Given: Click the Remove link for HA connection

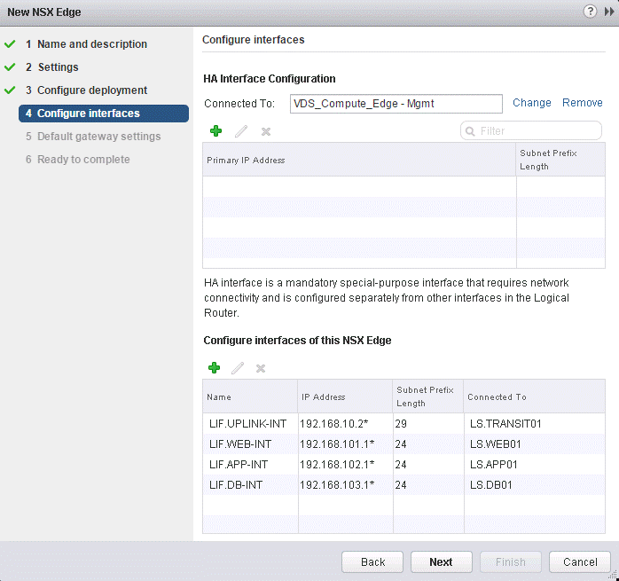Looking at the screenshot, I should [582, 103].
